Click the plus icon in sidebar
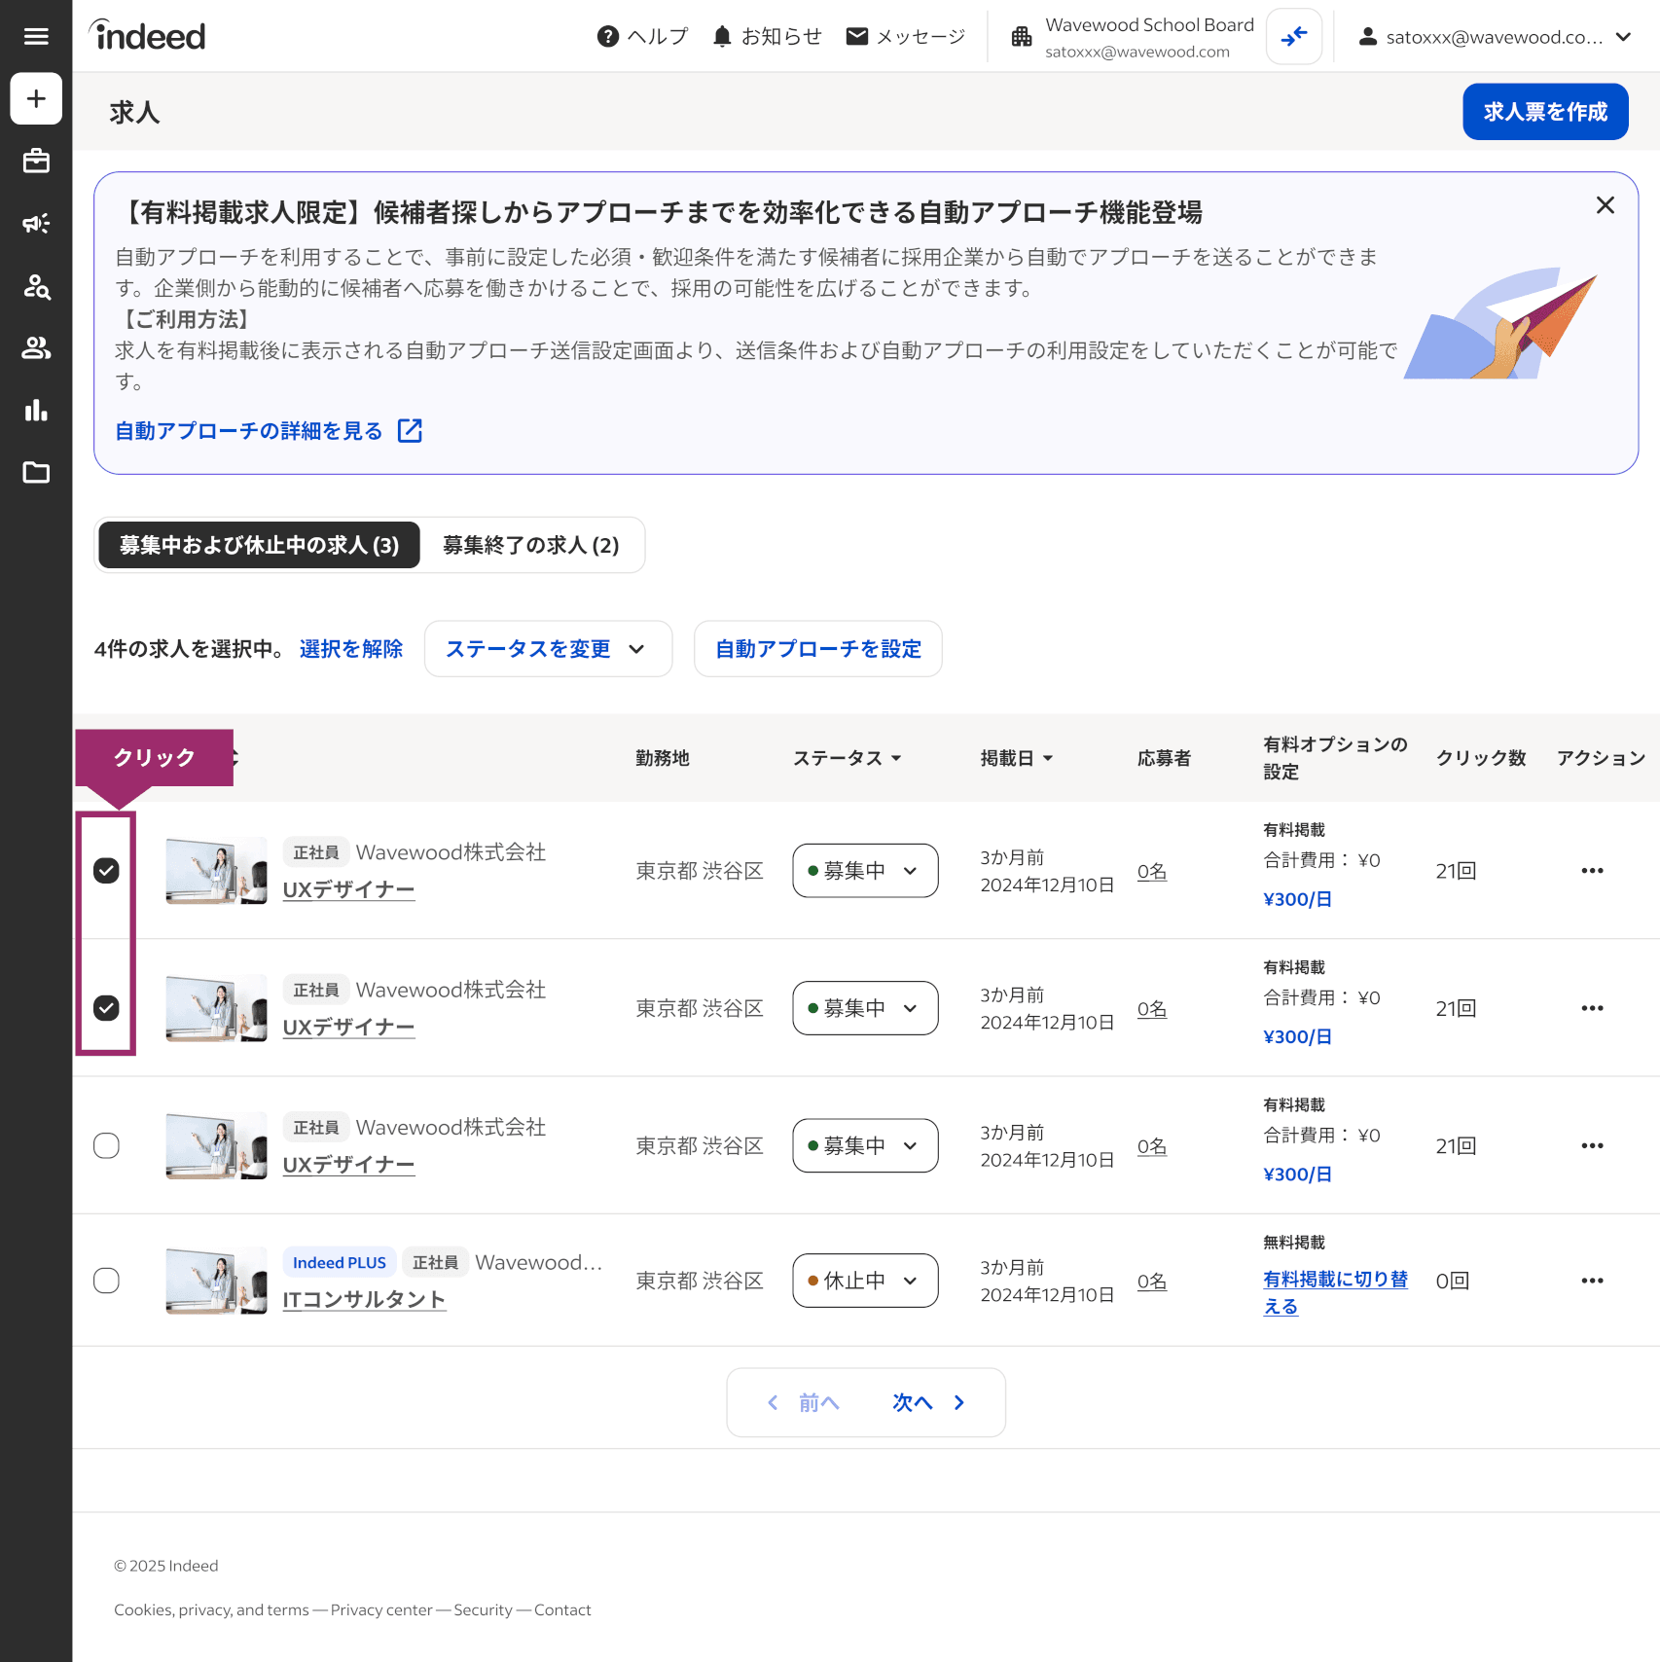 click(x=36, y=98)
